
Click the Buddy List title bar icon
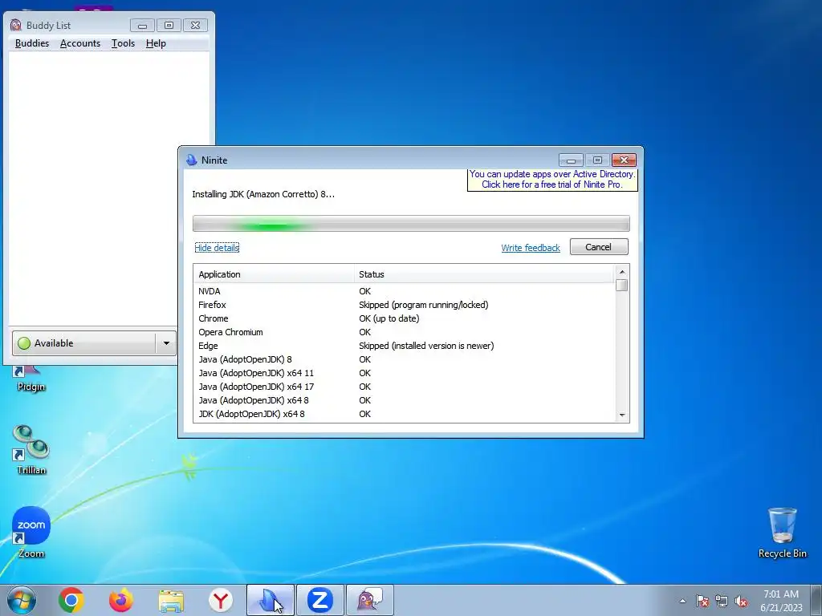16,25
